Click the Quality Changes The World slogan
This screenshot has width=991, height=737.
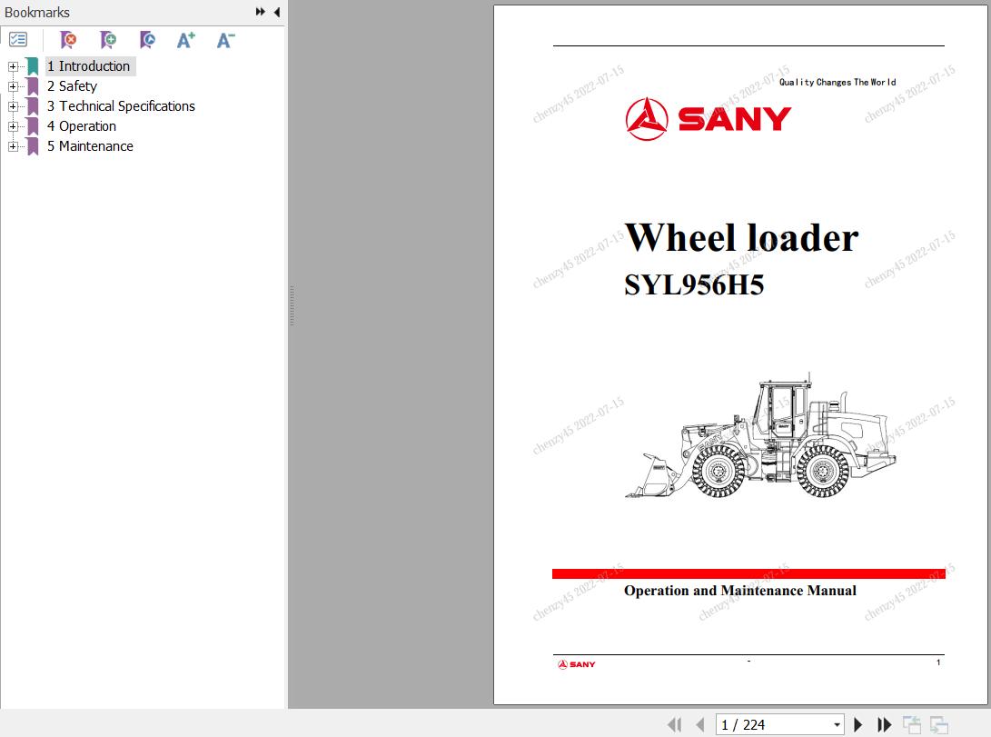pyautogui.click(x=837, y=82)
